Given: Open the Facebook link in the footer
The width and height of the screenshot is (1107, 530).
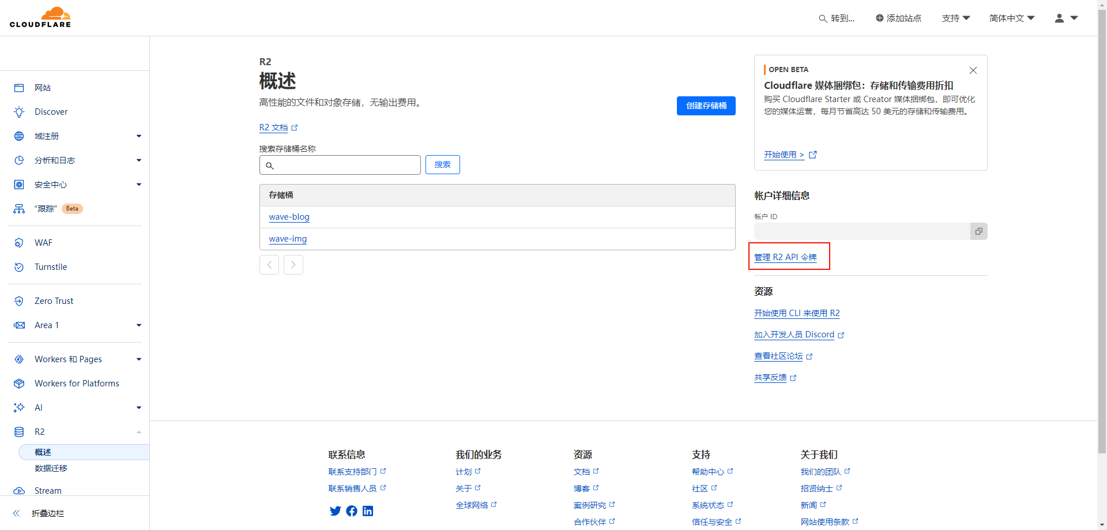Looking at the screenshot, I should [352, 511].
